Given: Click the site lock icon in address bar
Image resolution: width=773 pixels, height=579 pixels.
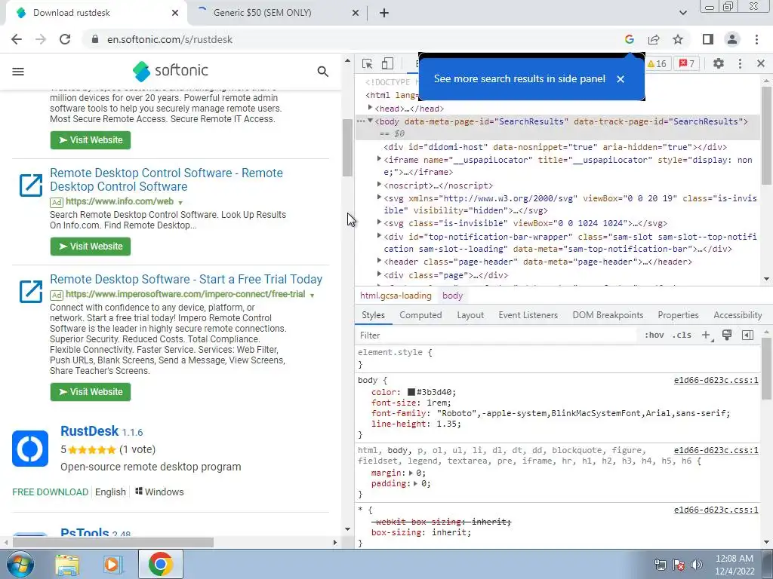Looking at the screenshot, I should [95, 39].
